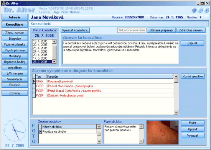Click the round eye icon in header
This screenshot has height=150, width=211.
click(194, 10)
